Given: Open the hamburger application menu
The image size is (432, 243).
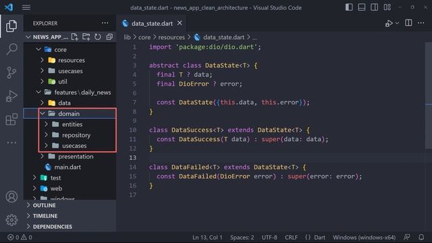Looking at the screenshot, I should pos(26,7).
